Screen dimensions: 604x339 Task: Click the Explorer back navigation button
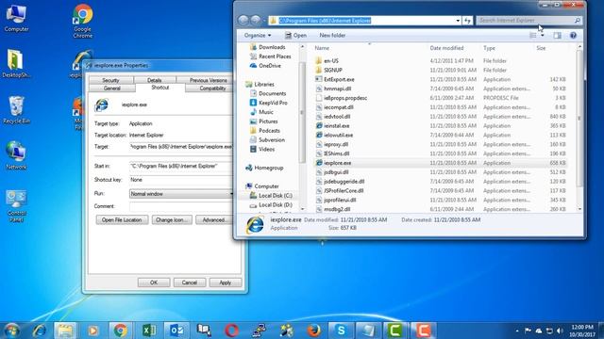click(243, 20)
